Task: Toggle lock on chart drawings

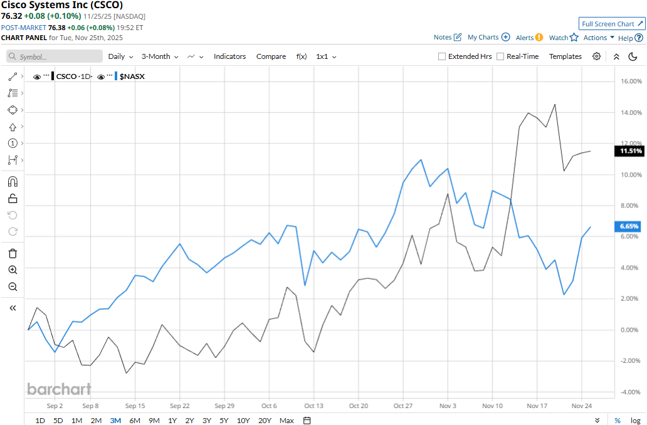Action: [x=13, y=199]
